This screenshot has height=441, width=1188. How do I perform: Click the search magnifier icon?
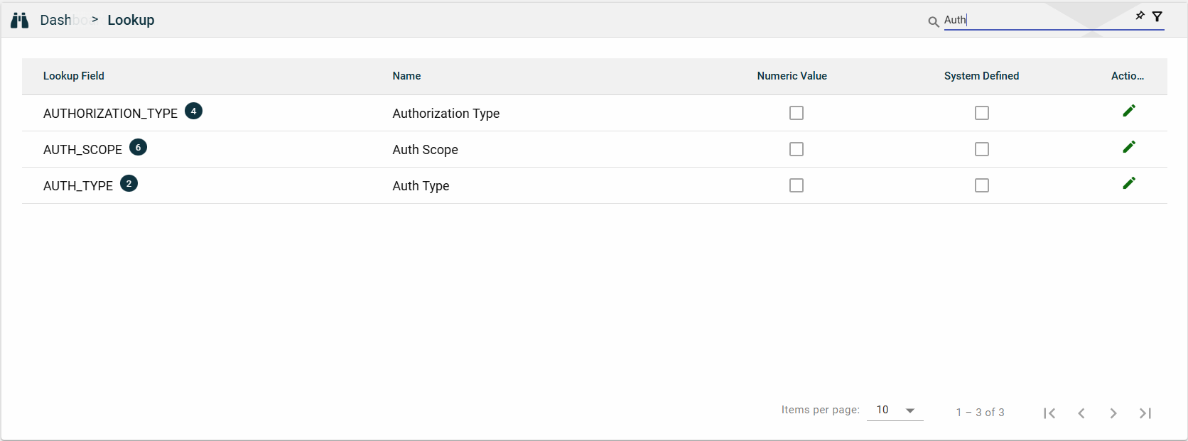pyautogui.click(x=934, y=22)
